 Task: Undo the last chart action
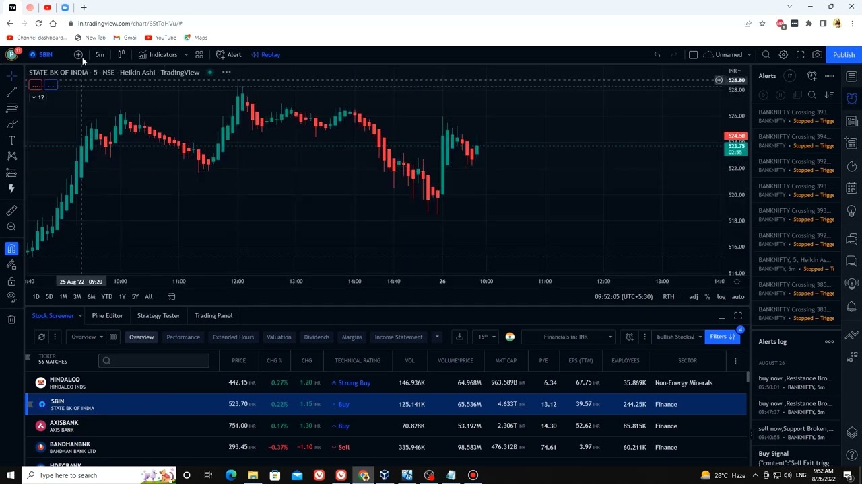click(657, 54)
